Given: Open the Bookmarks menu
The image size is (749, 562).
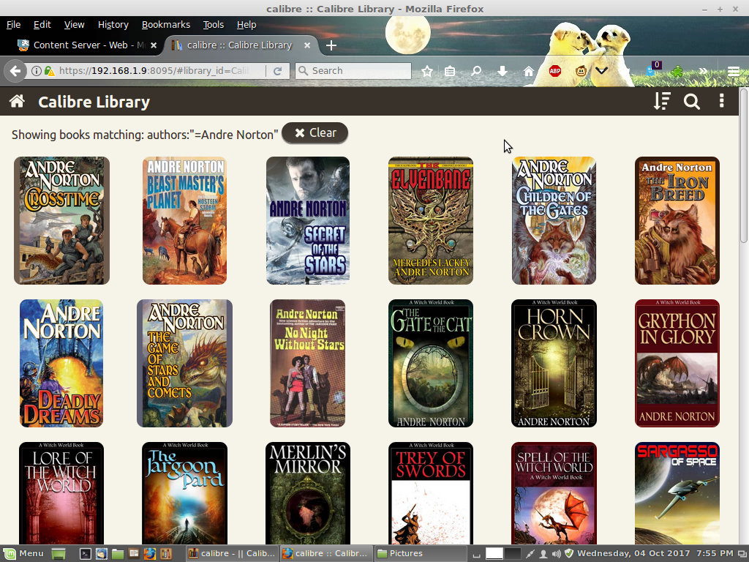Looking at the screenshot, I should click(x=166, y=24).
